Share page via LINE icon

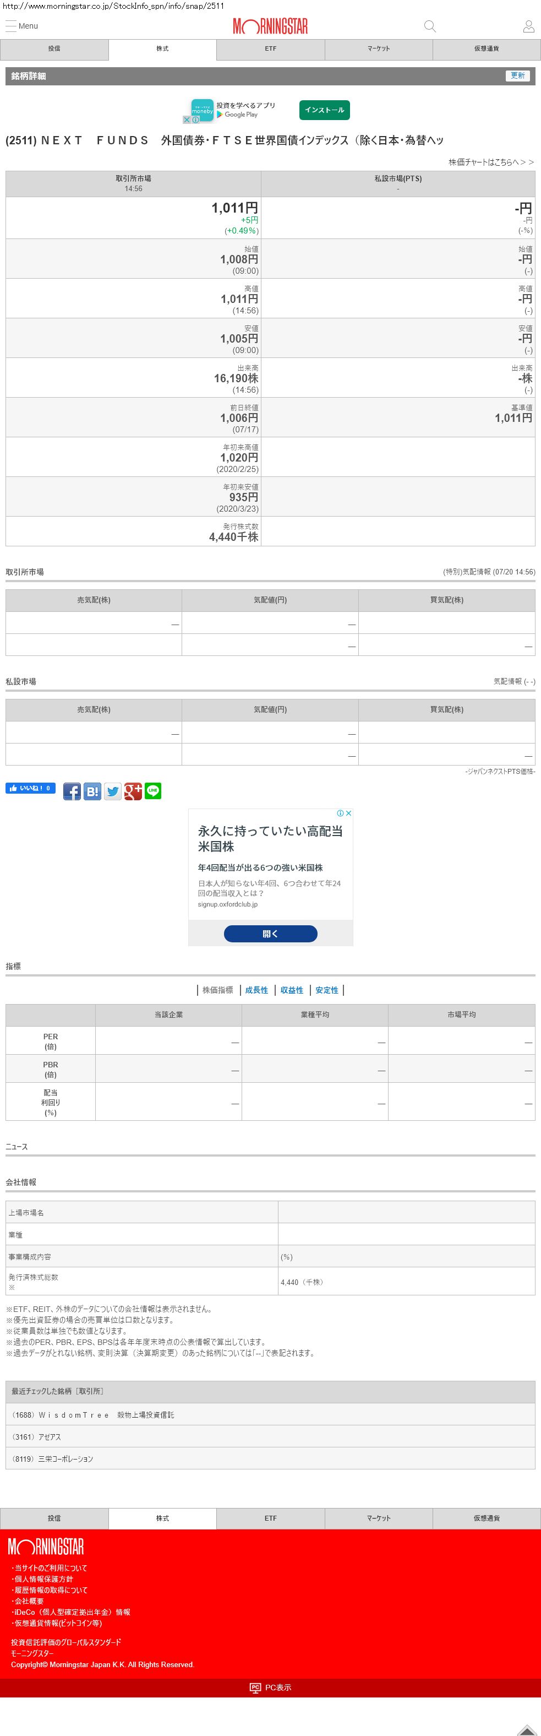[x=153, y=791]
